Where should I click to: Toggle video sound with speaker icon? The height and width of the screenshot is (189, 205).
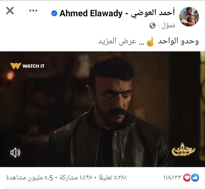tap(15, 152)
